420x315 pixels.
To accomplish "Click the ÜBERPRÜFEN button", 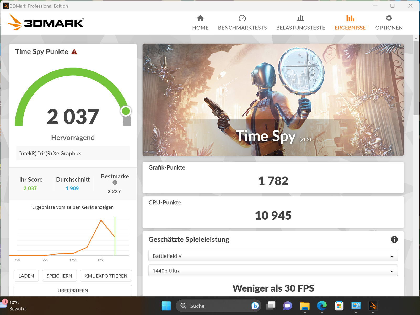I will pyautogui.click(x=73, y=291).
